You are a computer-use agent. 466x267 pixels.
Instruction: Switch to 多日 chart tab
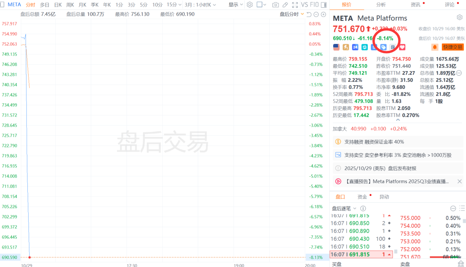(45, 5)
